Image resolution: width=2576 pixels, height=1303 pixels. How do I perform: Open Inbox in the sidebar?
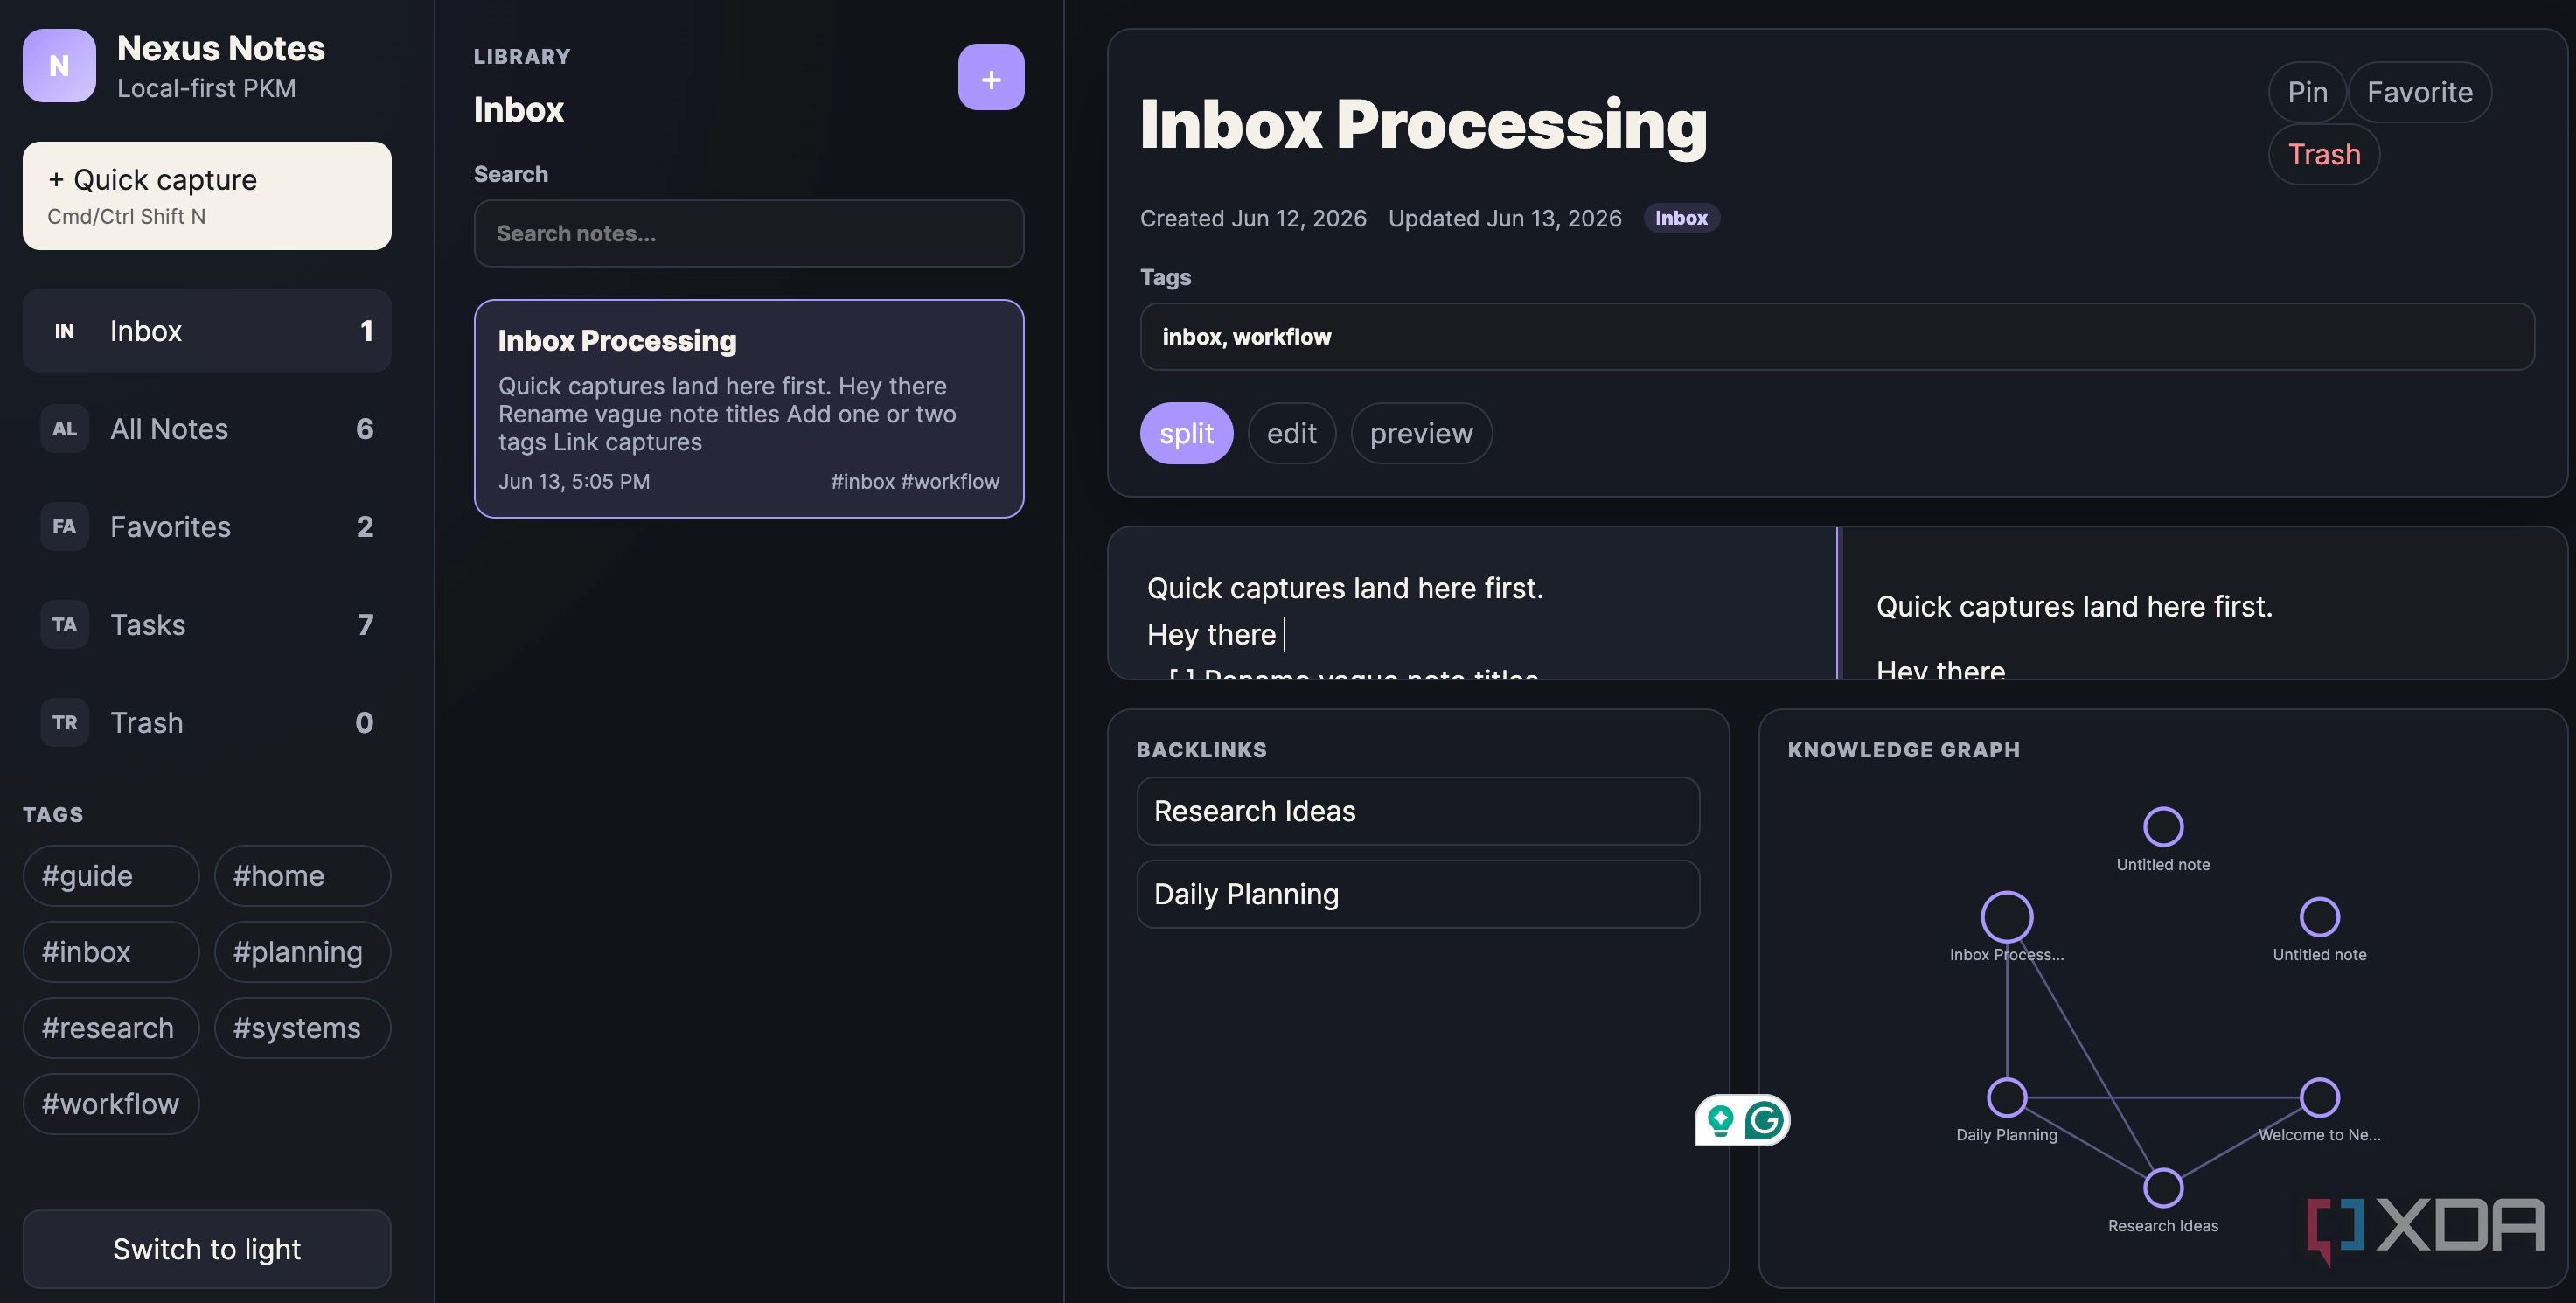207,331
